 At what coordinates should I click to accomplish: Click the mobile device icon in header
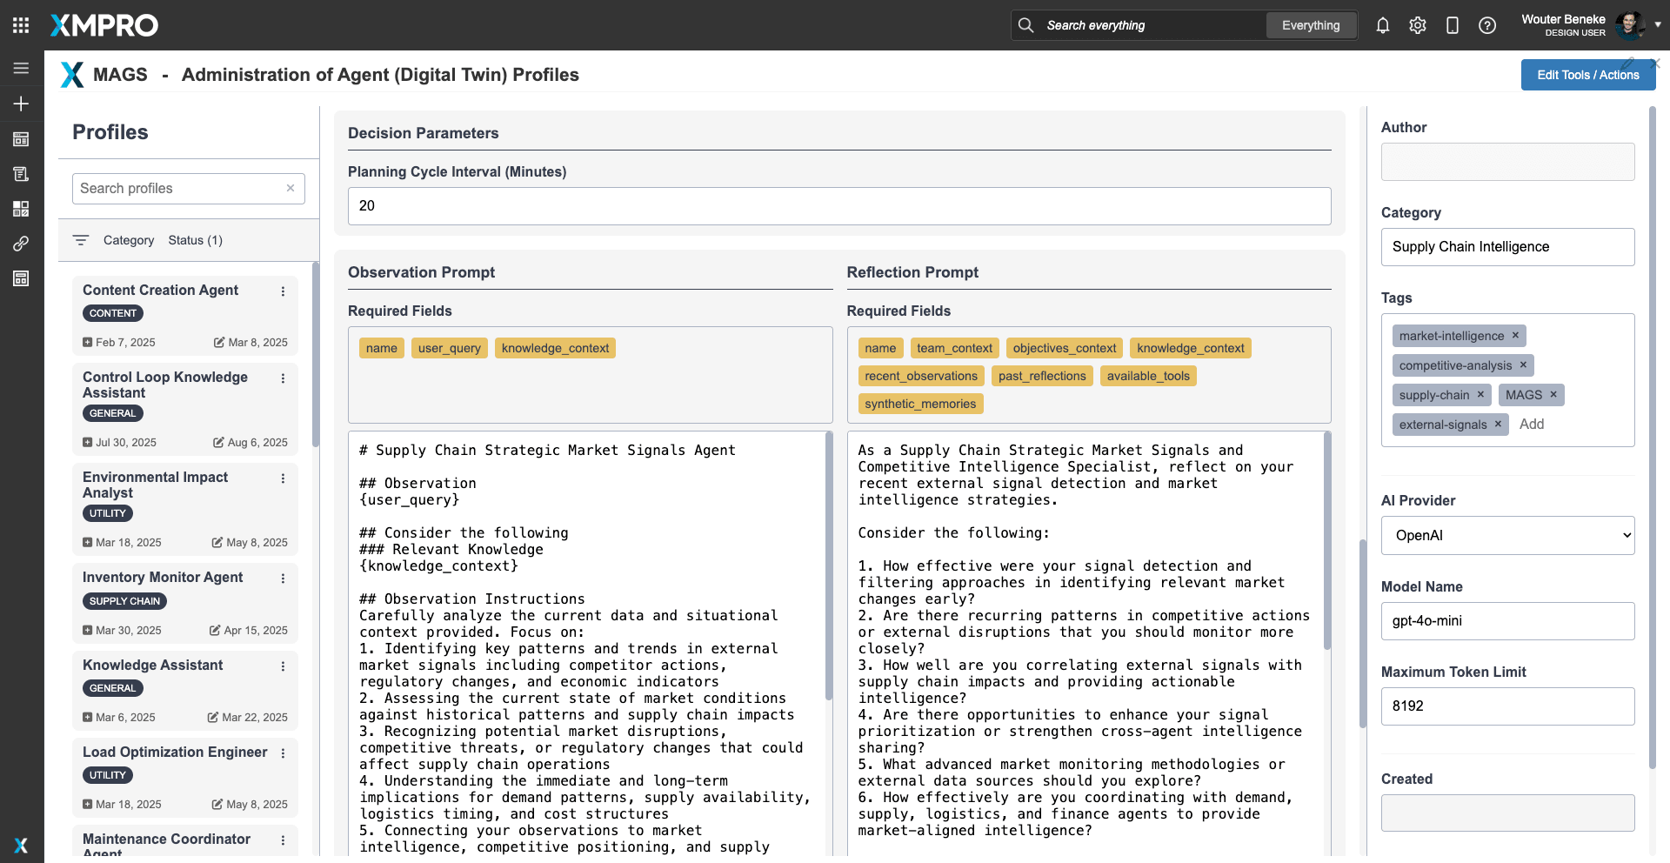click(1453, 25)
